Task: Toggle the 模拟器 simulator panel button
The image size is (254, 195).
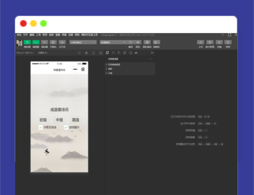Action: 27,42
